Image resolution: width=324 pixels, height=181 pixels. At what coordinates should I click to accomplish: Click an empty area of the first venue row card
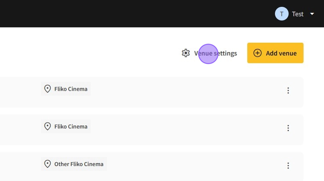click(179, 92)
